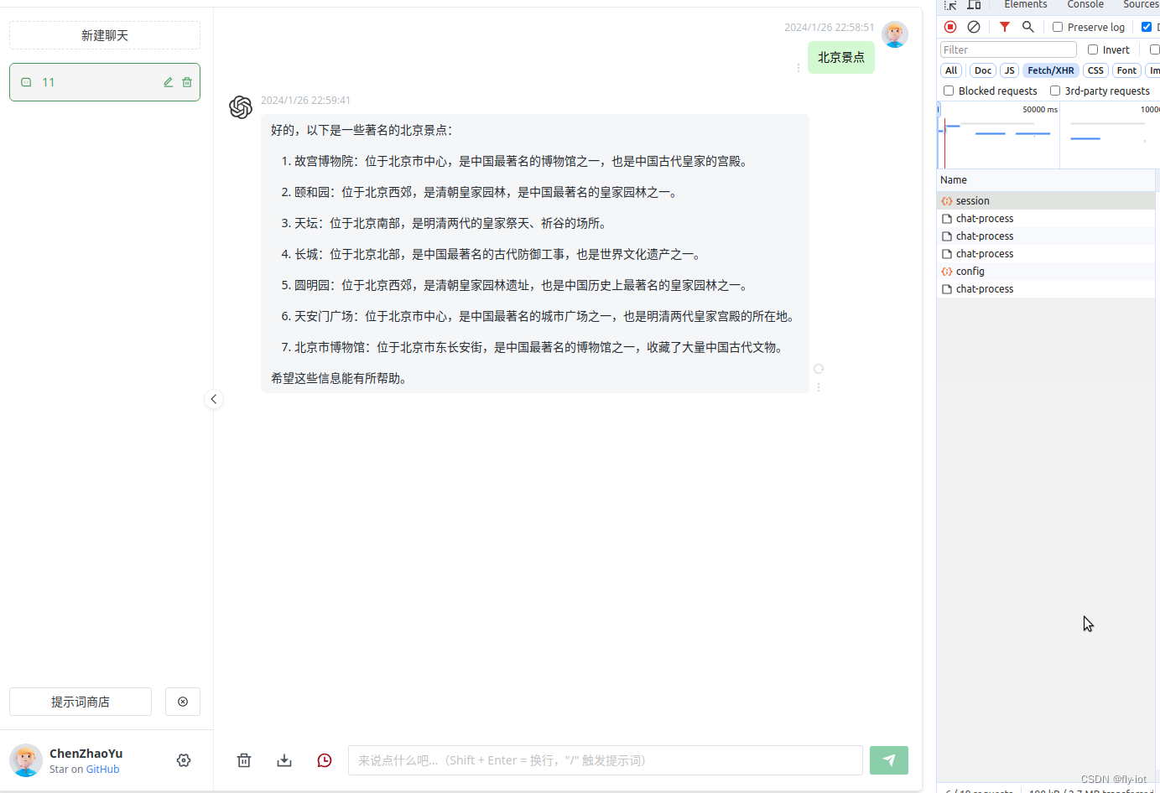This screenshot has height=793, width=1160.
Task: Click the pencil icon to rename chat 11
Action: pos(168,82)
